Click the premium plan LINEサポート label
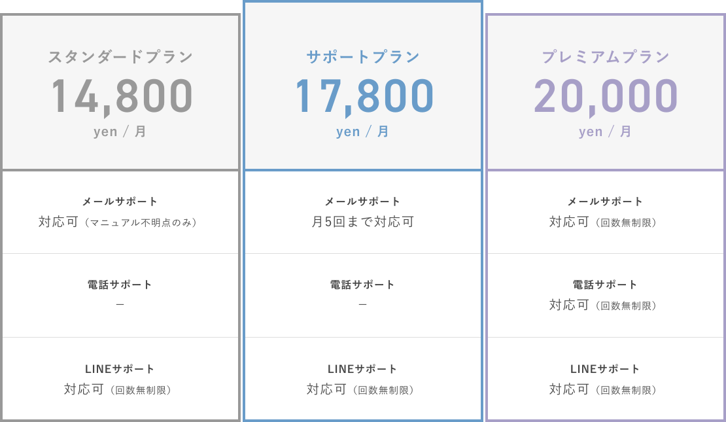This screenshot has height=422, width=726. coord(606,369)
